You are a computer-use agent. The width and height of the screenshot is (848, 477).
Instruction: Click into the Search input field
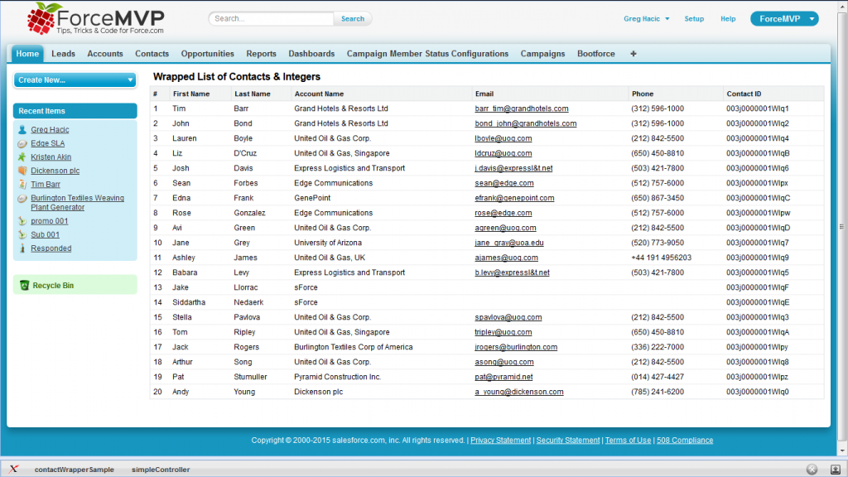click(272, 19)
